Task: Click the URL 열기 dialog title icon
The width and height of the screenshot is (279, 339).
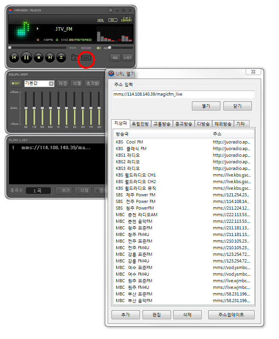Action: 111,73
